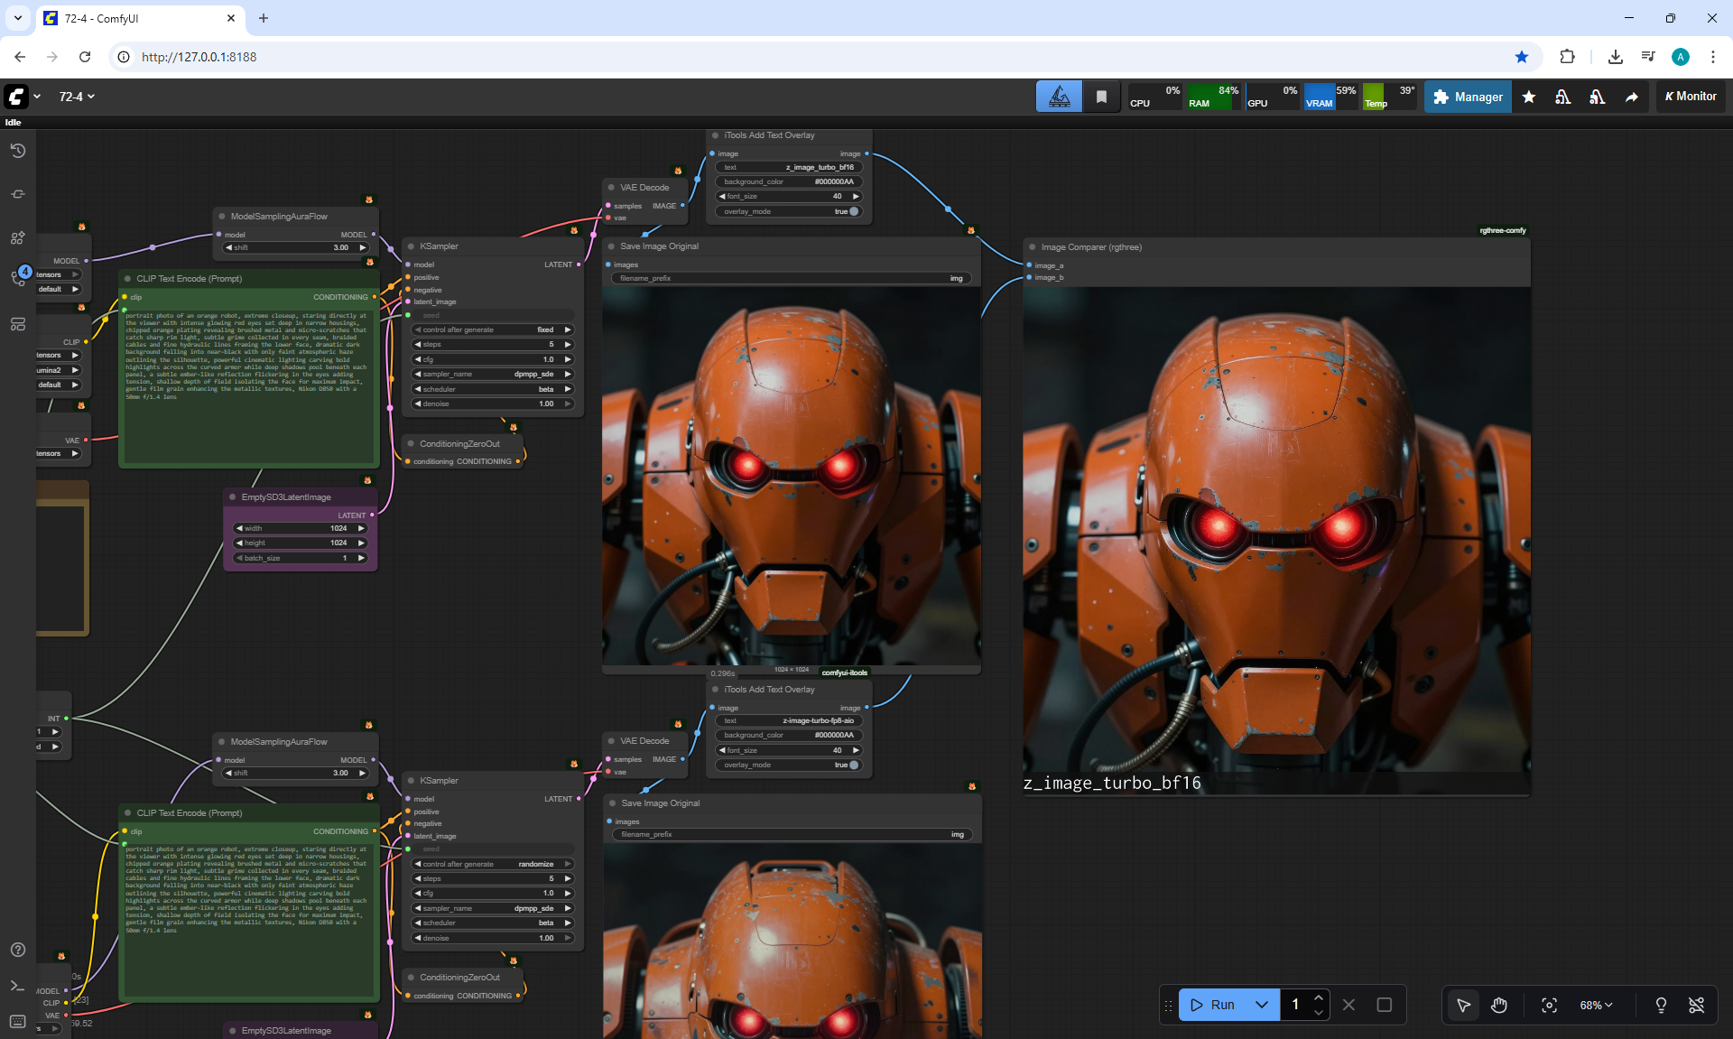Open the 68% zoom level dropdown
Screen dimensions: 1733x1039
point(1596,1005)
